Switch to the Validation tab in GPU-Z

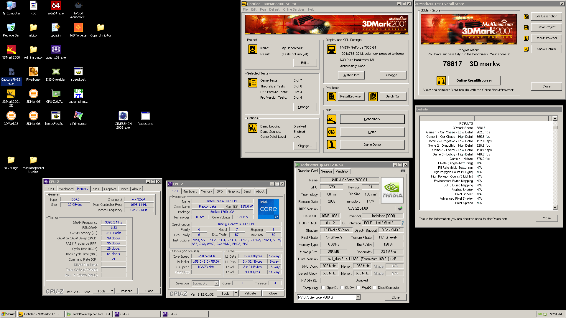tap(343, 171)
